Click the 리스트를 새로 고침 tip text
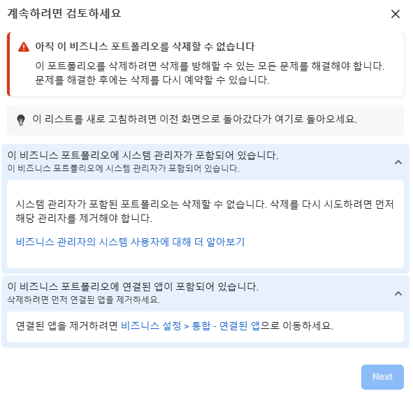413x396 pixels. (x=195, y=119)
